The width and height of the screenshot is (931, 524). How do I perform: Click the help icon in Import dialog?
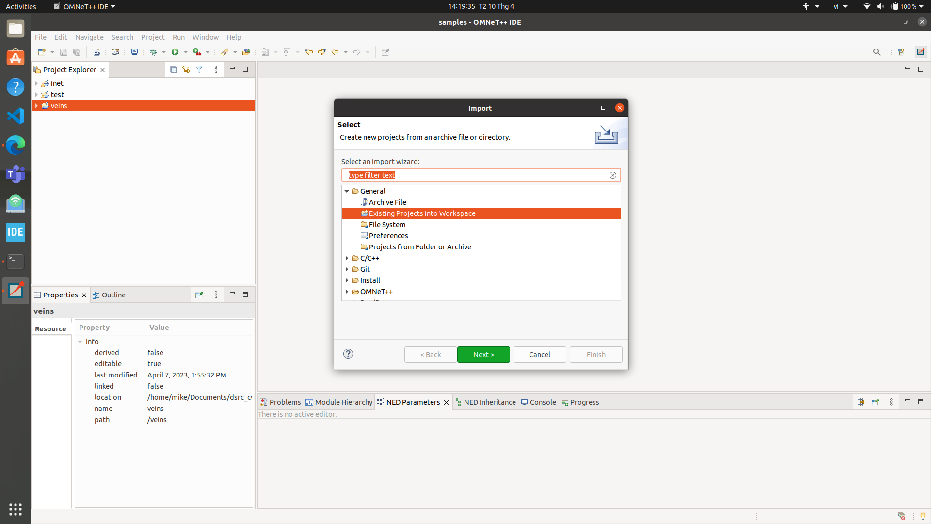coord(348,354)
